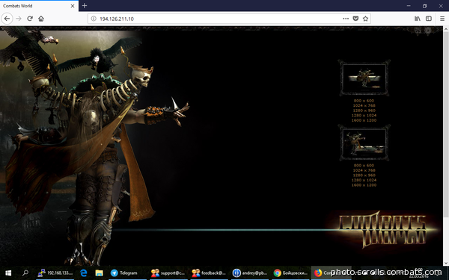Open the Library history and bookmarks
This screenshot has height=280, width=449.
coord(418,19)
